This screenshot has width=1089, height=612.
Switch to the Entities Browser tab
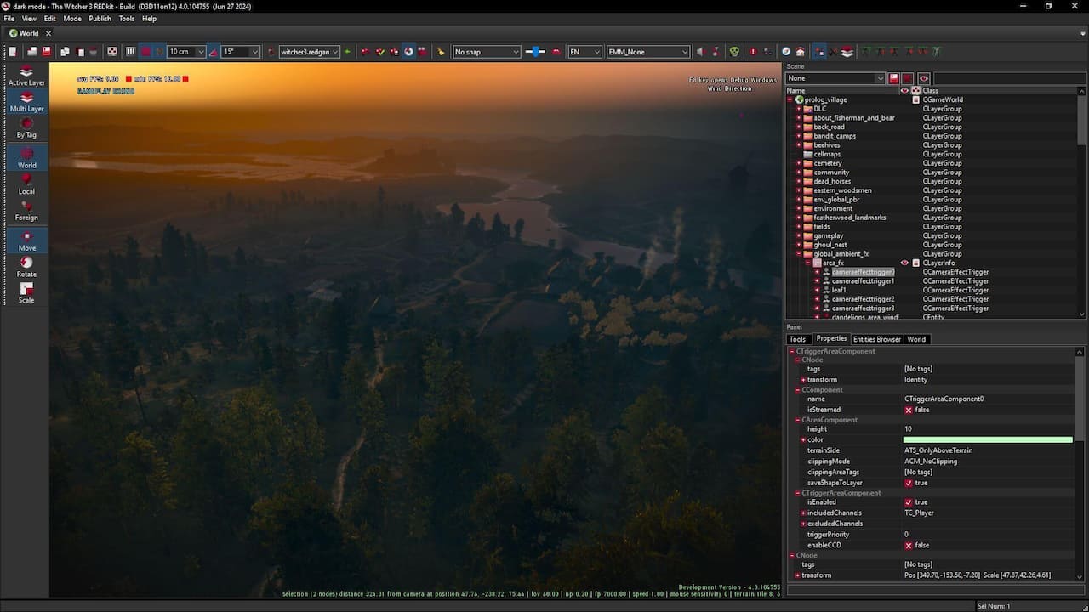(876, 339)
